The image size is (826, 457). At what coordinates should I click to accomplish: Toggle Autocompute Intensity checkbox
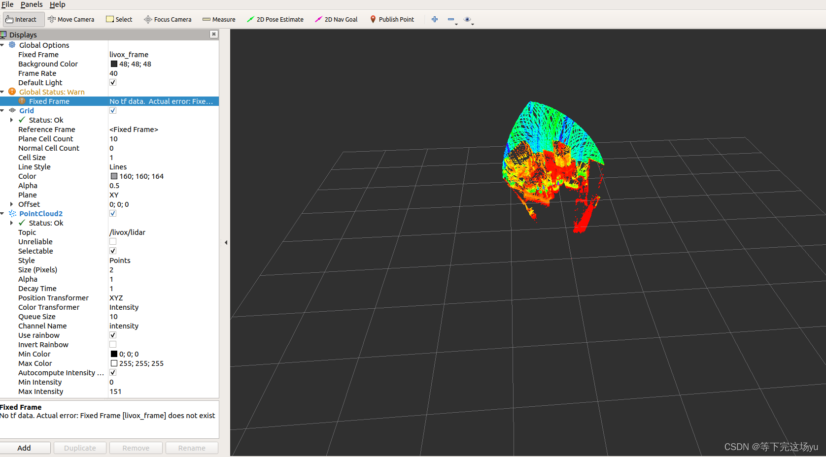coord(113,372)
